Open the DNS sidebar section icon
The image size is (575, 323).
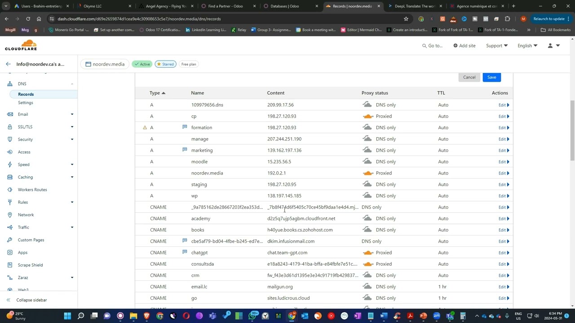click(10, 84)
